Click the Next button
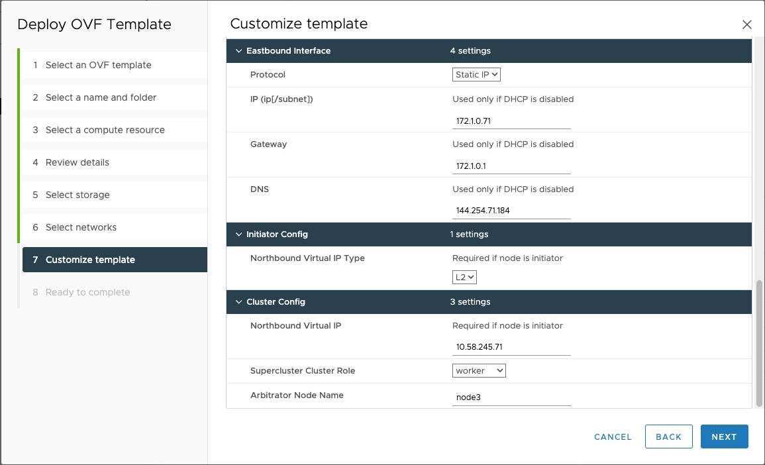The image size is (765, 465). tap(724, 437)
